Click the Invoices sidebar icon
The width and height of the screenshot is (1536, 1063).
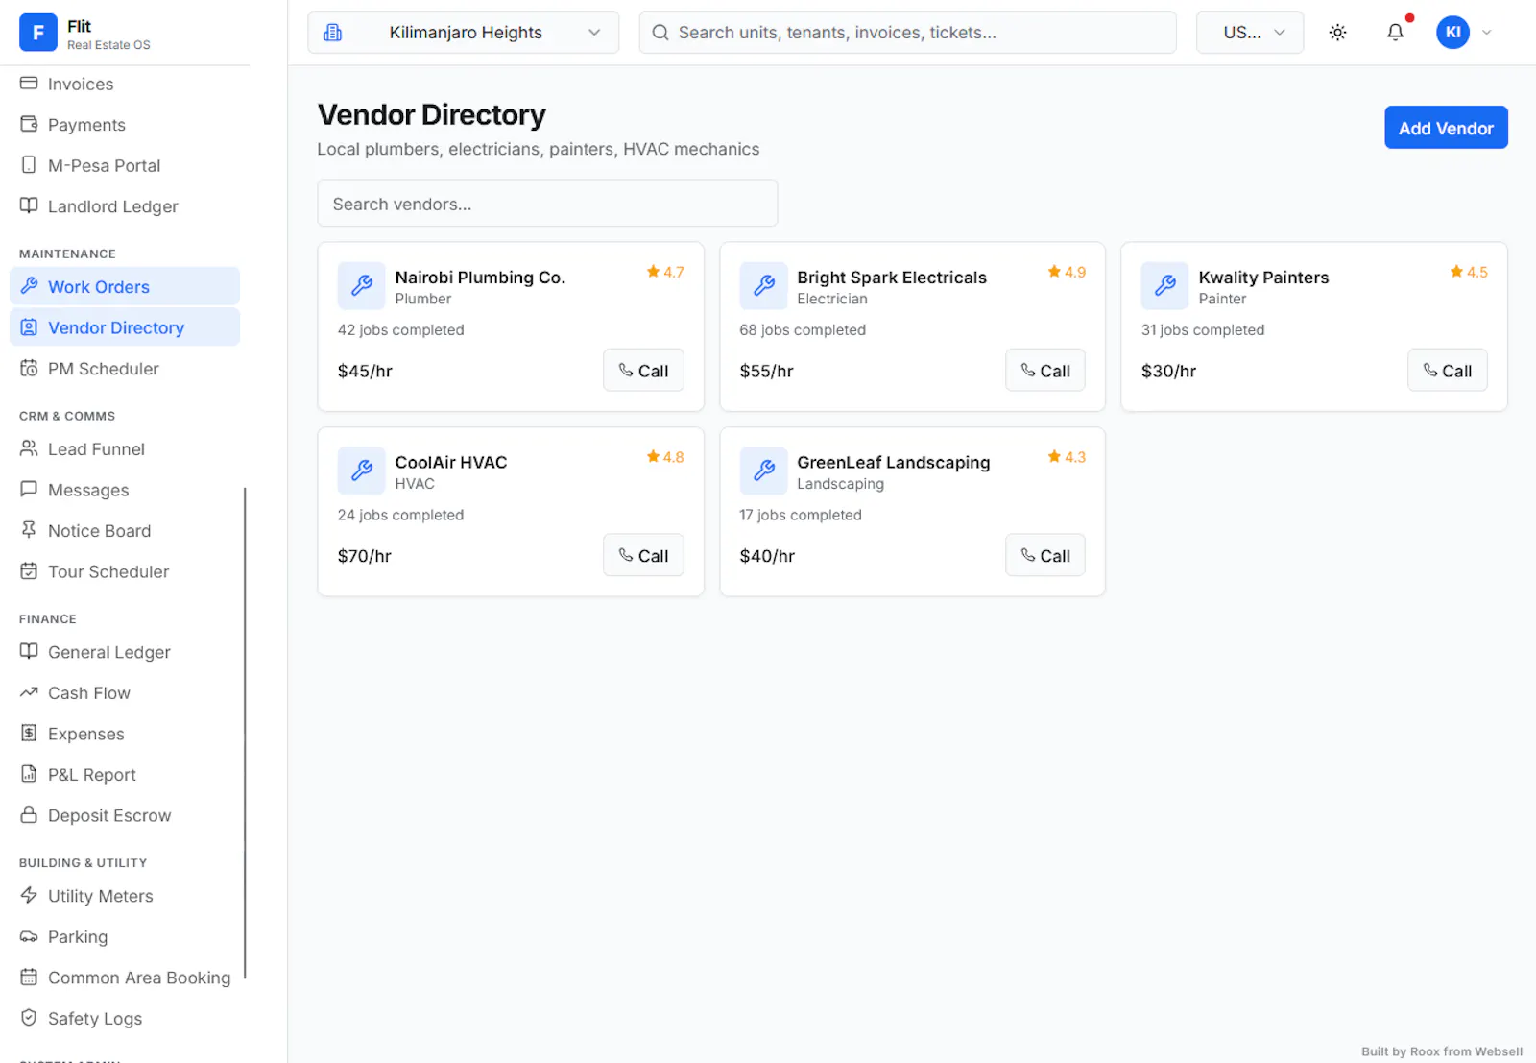29,84
